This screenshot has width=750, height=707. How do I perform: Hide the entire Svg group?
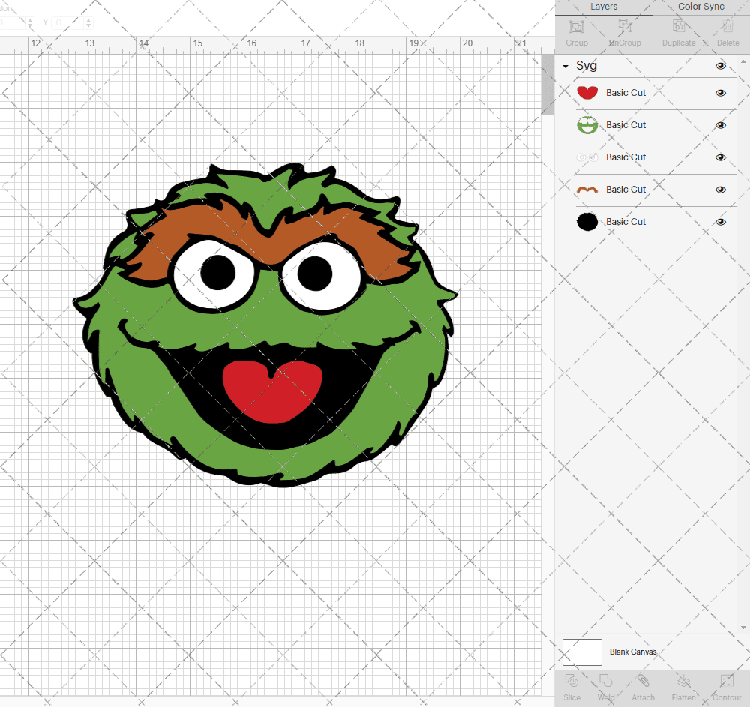point(721,66)
